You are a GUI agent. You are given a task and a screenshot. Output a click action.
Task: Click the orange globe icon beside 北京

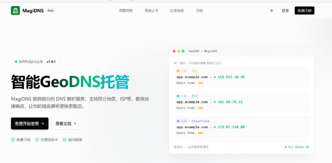[x=178, y=71]
